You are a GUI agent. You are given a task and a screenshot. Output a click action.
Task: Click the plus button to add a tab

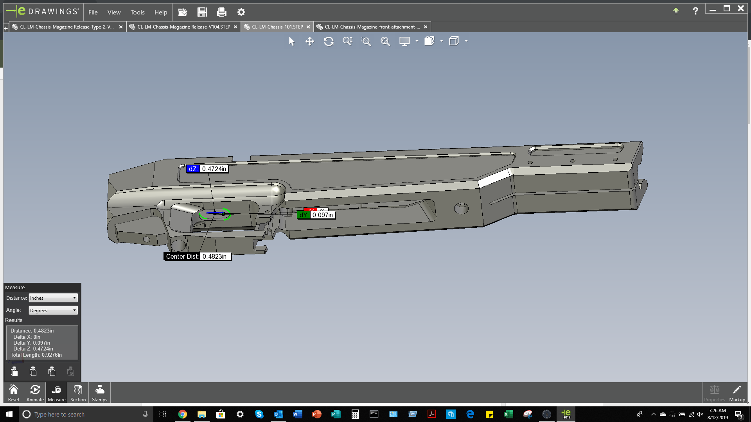(6, 28)
